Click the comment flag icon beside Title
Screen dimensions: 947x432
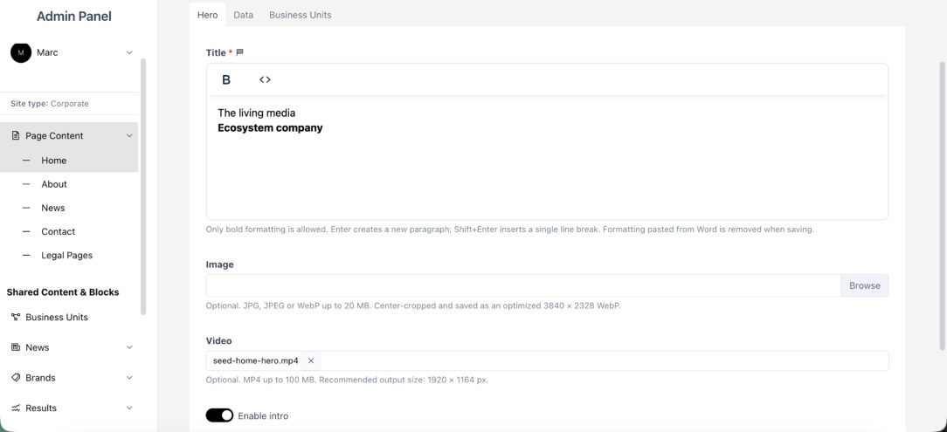pos(239,52)
